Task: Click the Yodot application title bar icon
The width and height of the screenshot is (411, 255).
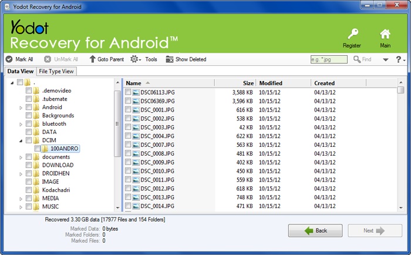Action: click(x=8, y=7)
